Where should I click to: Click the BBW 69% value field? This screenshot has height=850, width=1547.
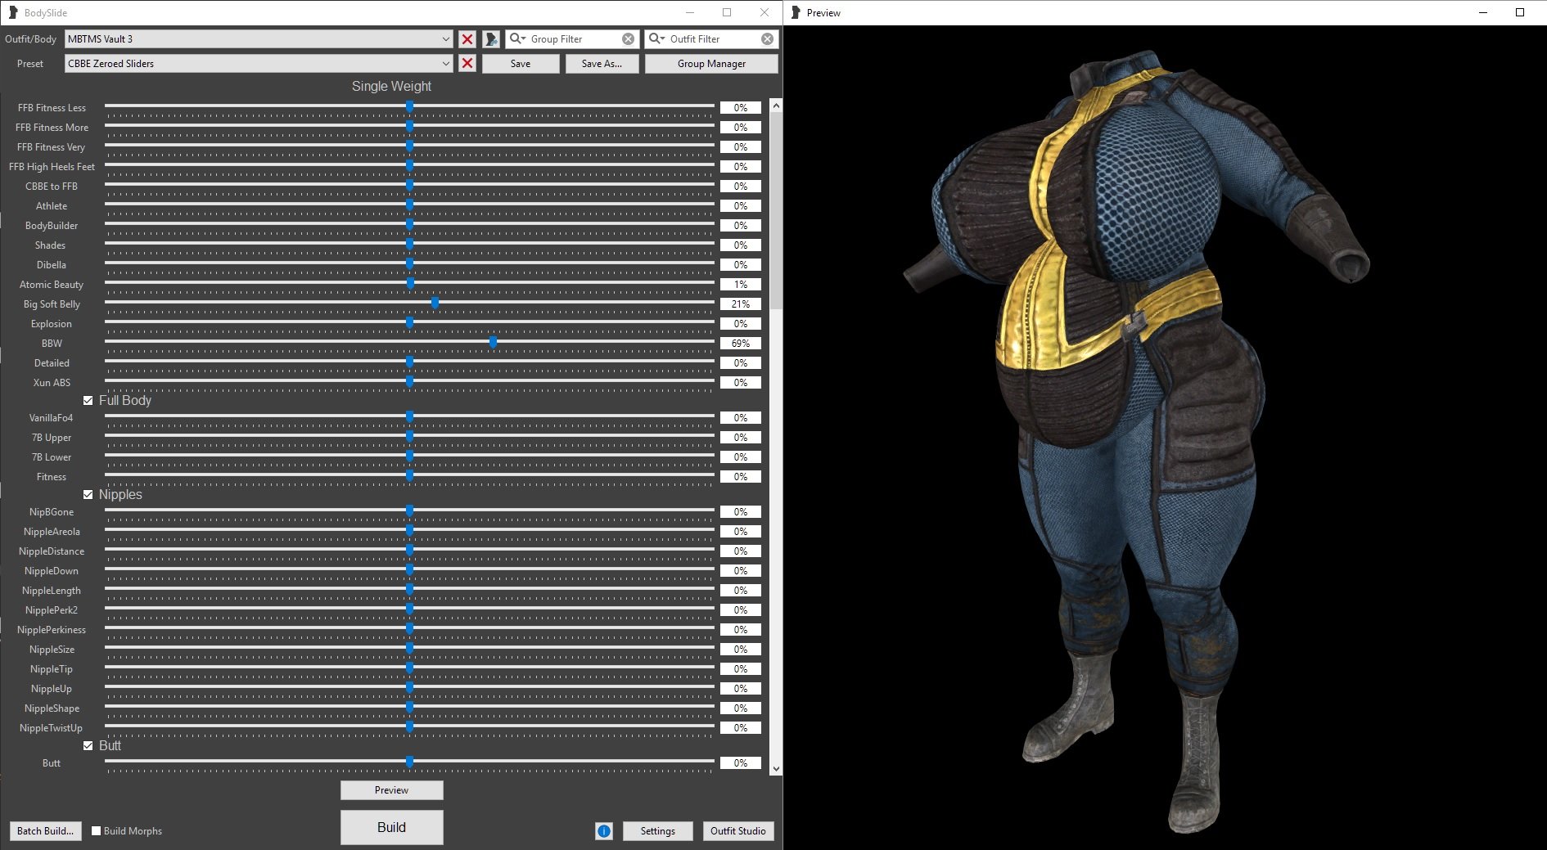tap(741, 344)
